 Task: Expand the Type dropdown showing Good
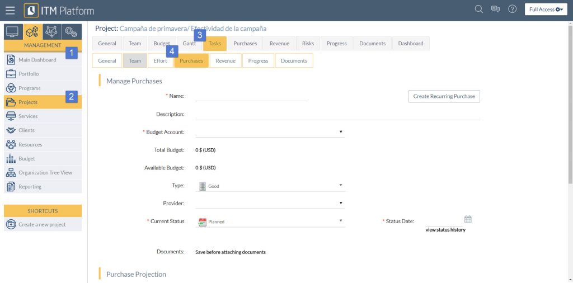pos(270,186)
